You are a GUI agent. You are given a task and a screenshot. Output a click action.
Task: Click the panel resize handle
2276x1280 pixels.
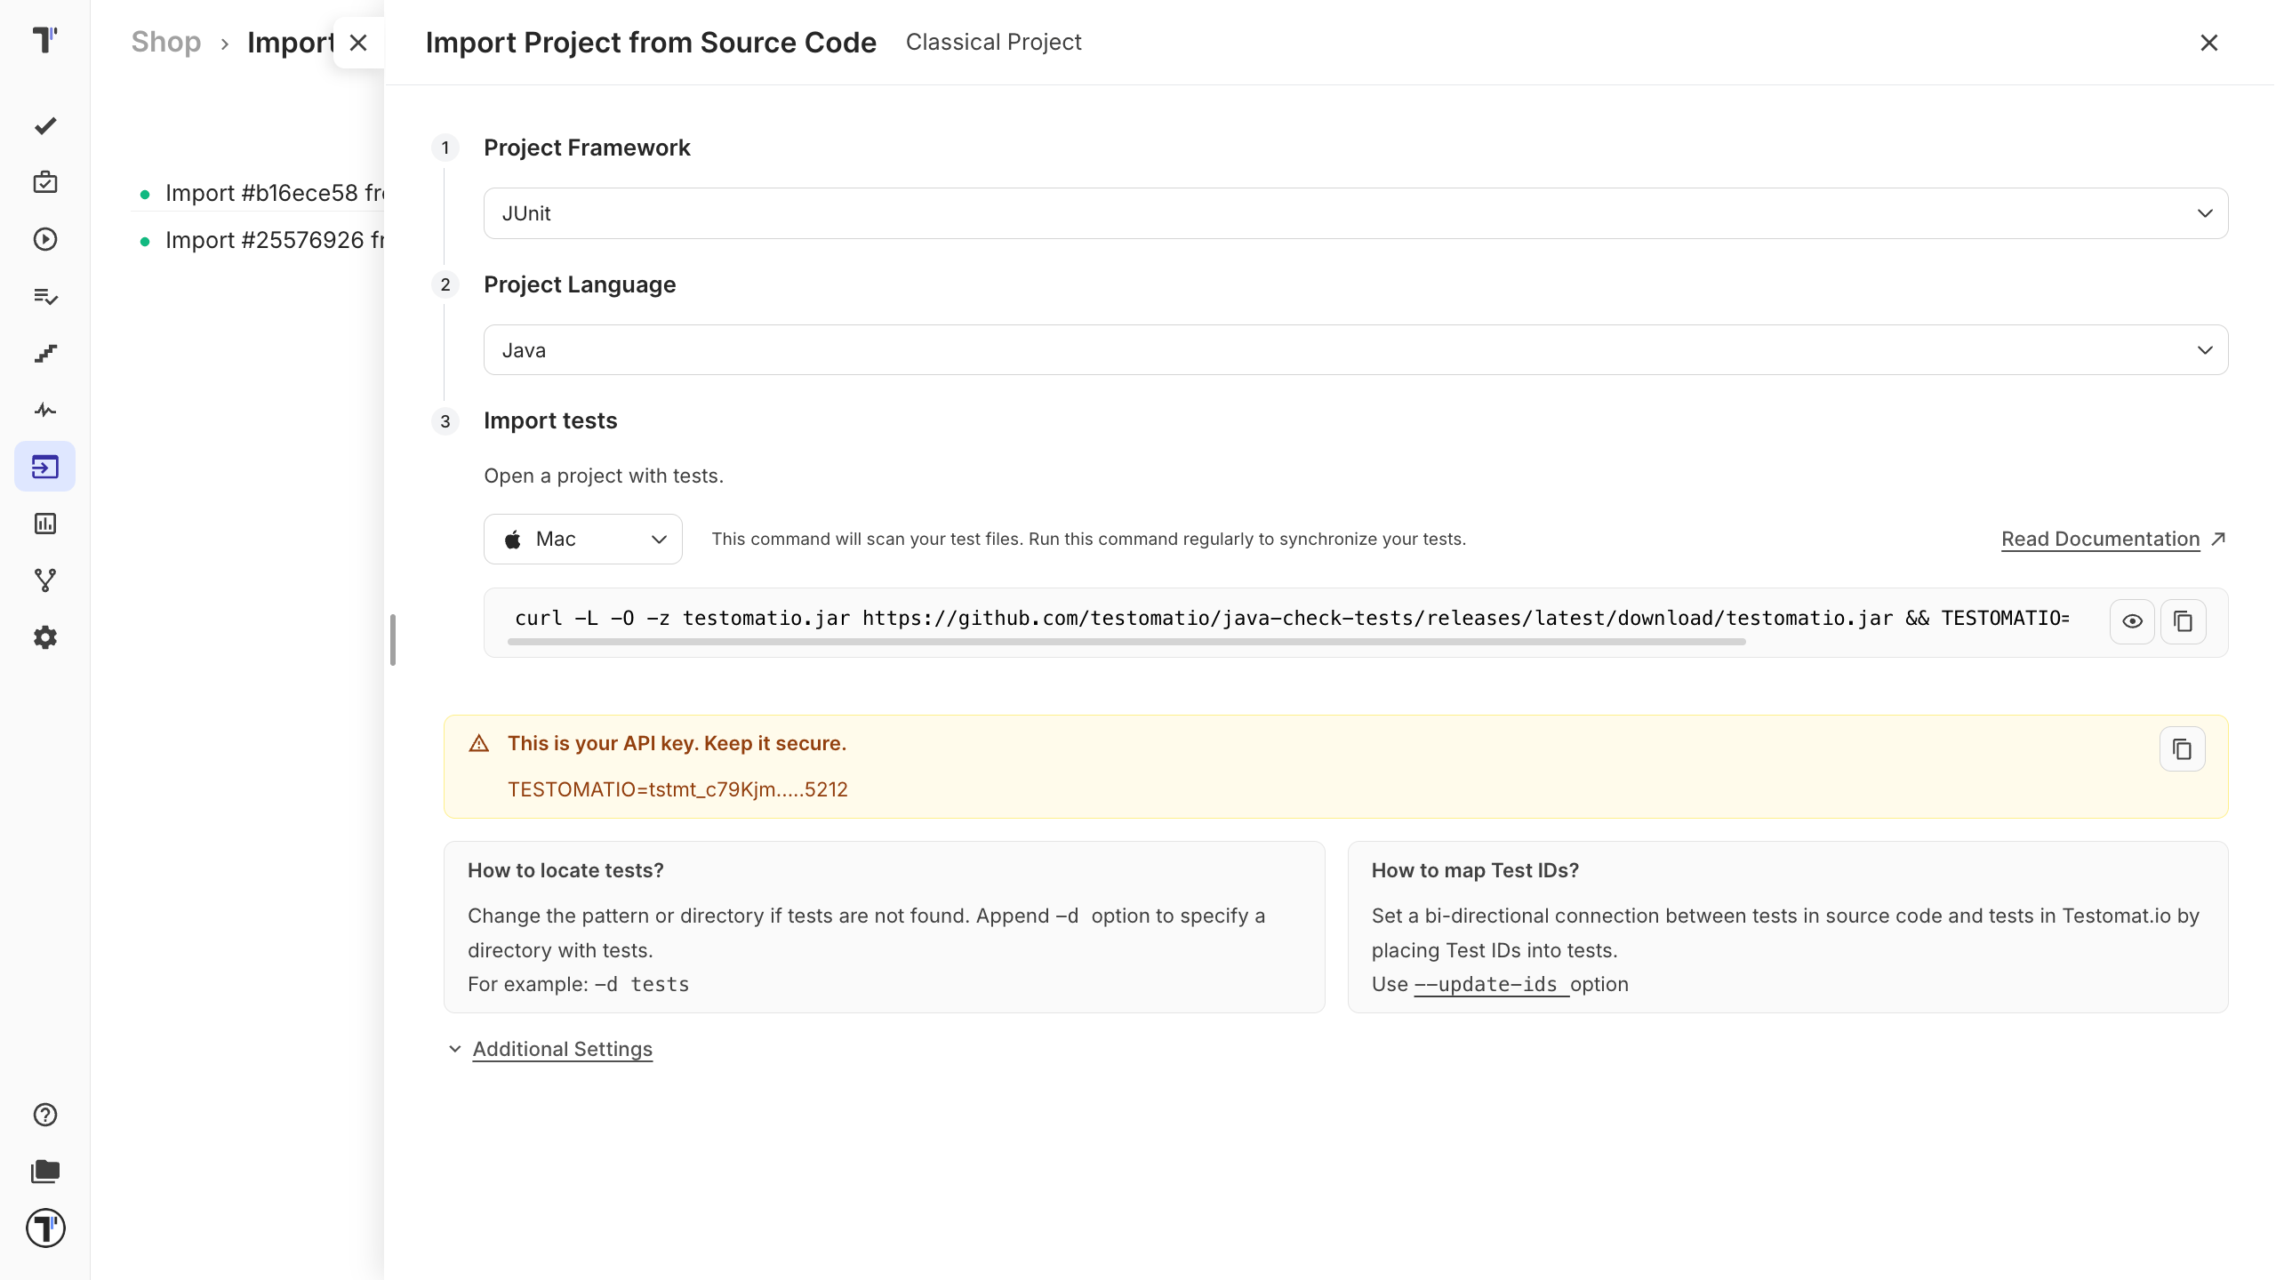[x=393, y=640]
